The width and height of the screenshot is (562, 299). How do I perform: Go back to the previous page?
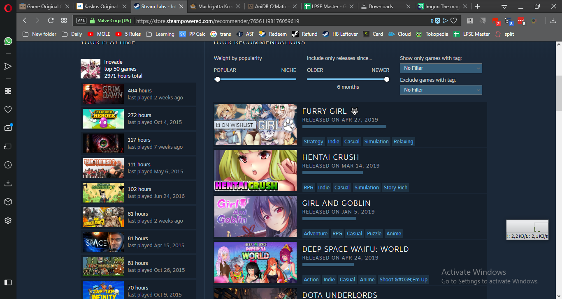click(x=25, y=21)
